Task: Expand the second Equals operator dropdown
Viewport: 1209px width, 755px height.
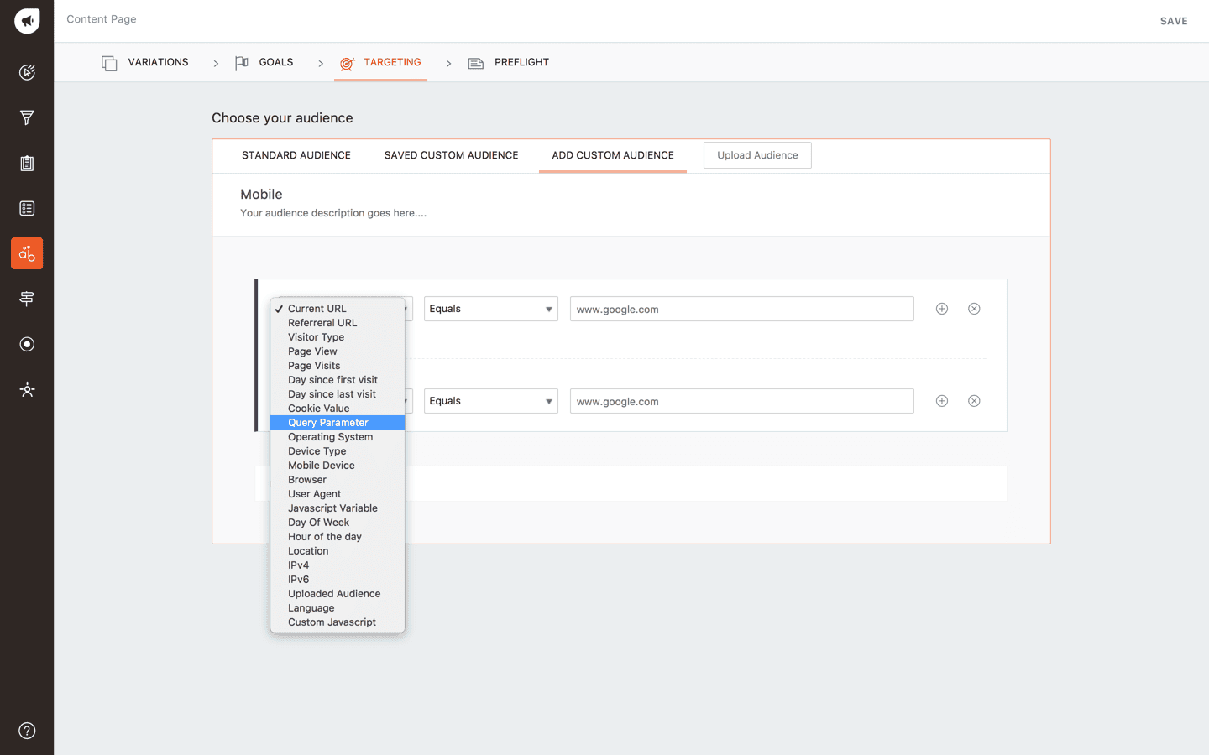Action: (x=490, y=401)
